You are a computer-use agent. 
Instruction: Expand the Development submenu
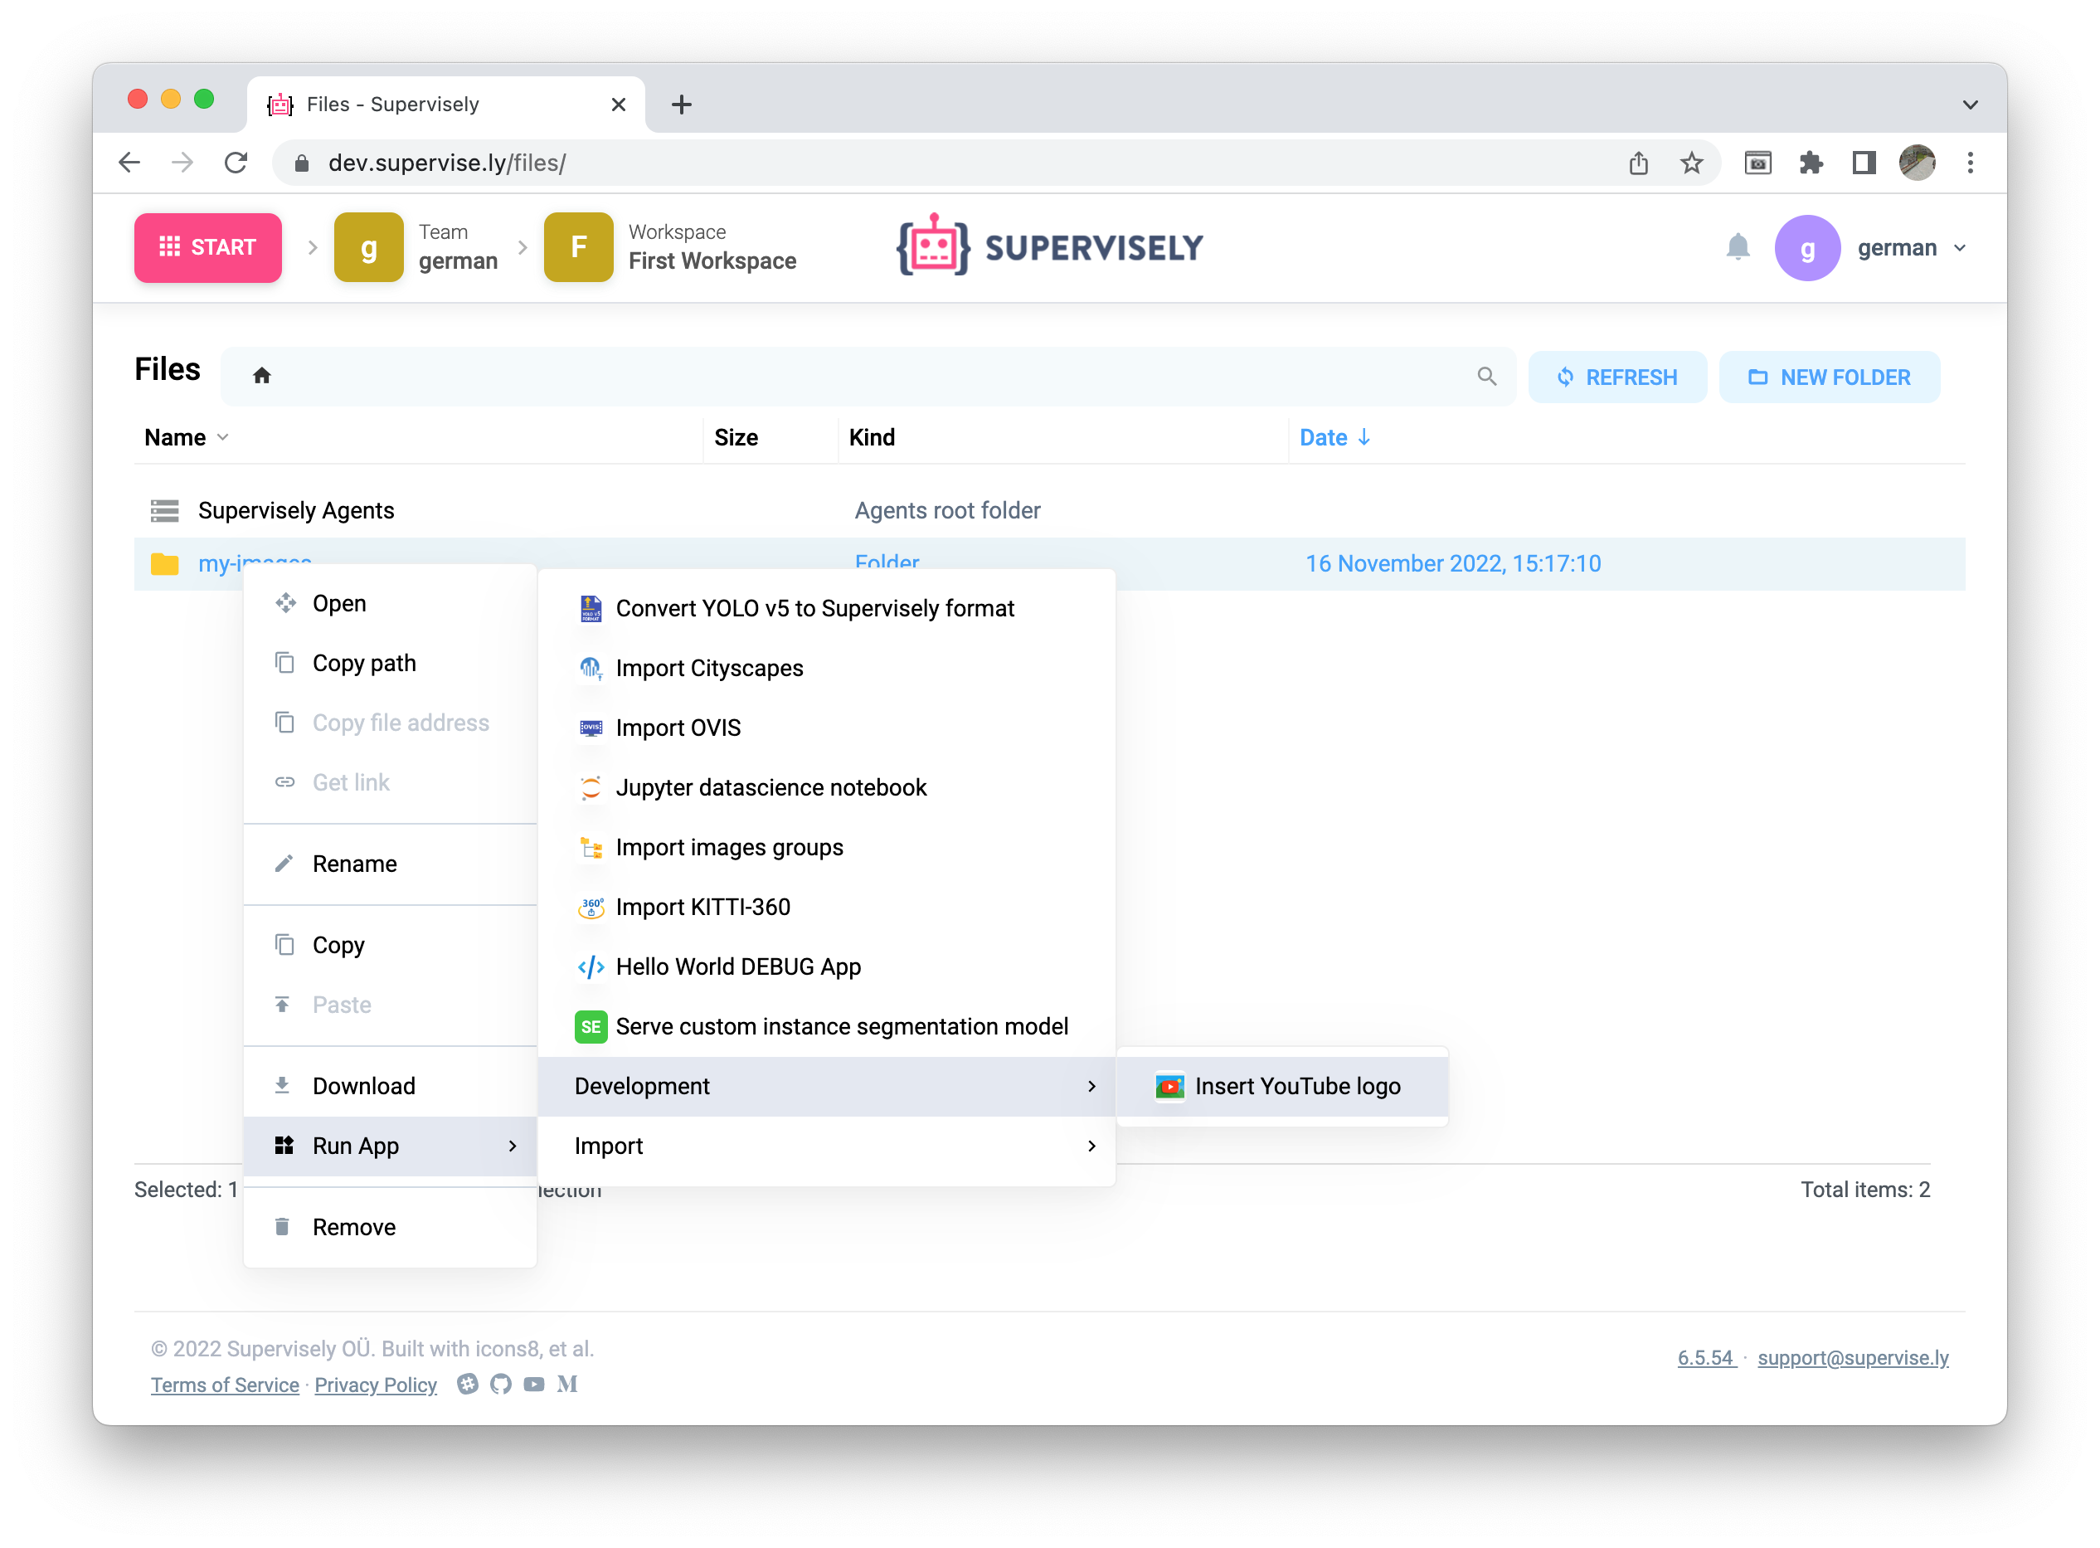pyautogui.click(x=643, y=1086)
